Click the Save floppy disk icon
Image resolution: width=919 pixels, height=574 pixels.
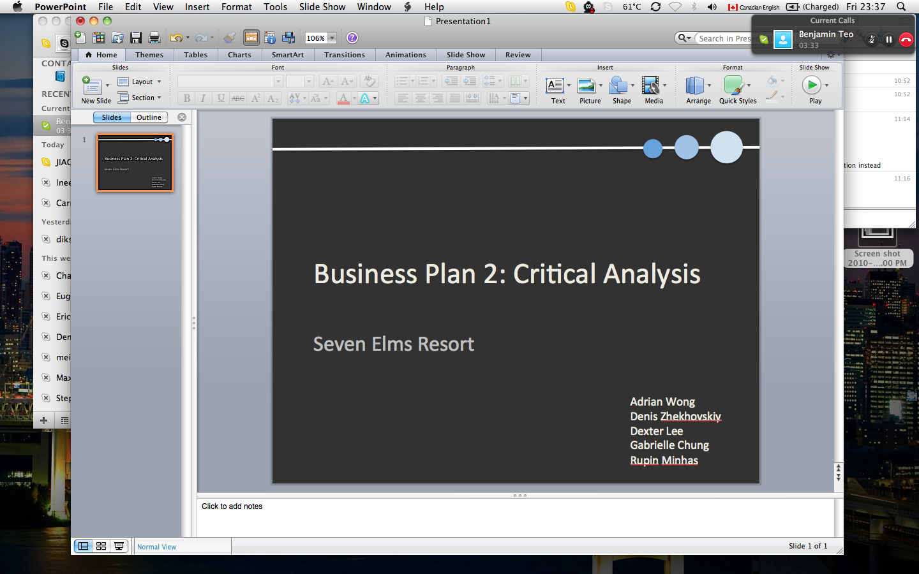click(136, 38)
